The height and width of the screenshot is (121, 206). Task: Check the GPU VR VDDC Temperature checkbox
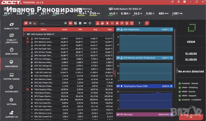click(x=27, y=45)
